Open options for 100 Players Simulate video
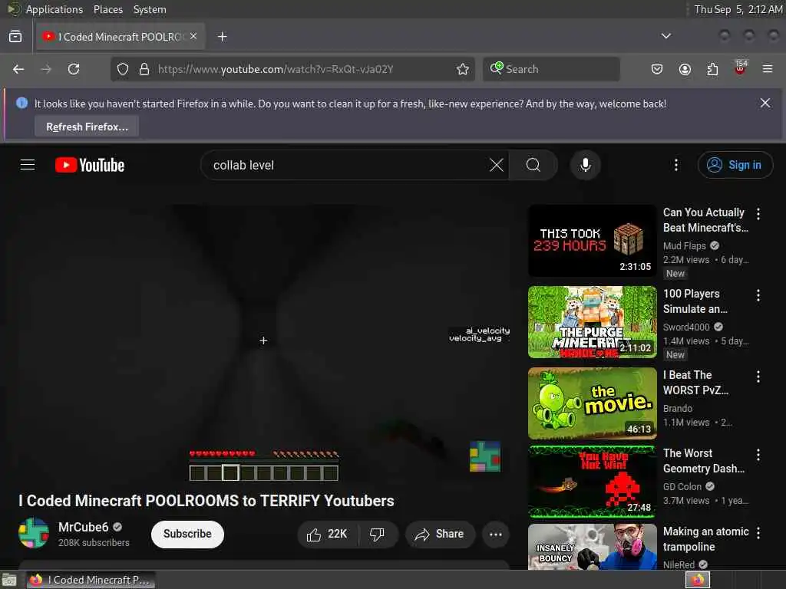 pos(758,295)
